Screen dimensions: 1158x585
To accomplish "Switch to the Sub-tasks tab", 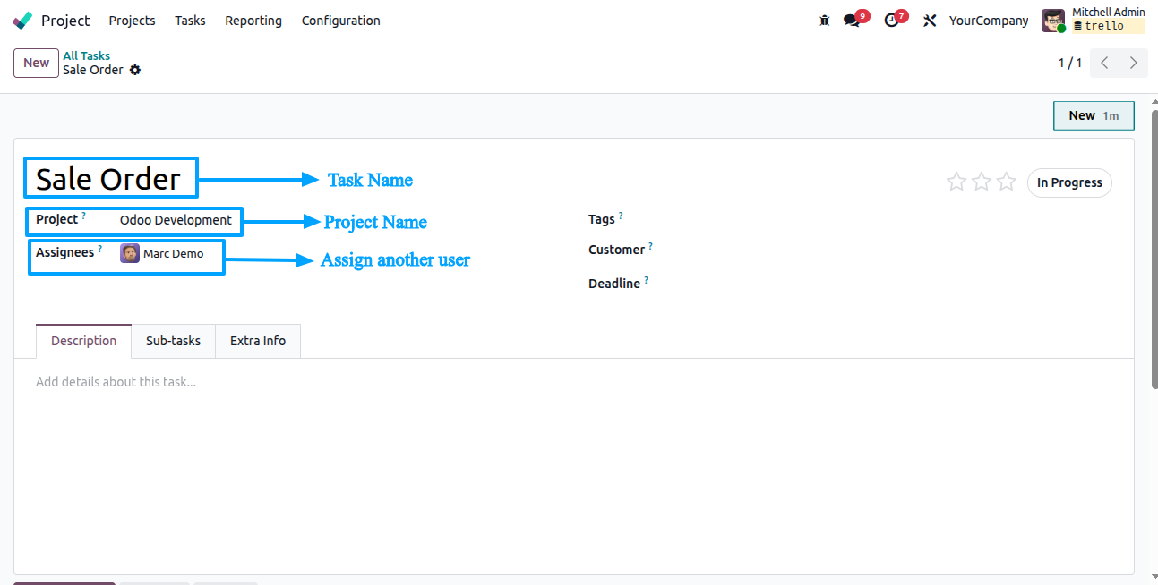I will pos(173,341).
